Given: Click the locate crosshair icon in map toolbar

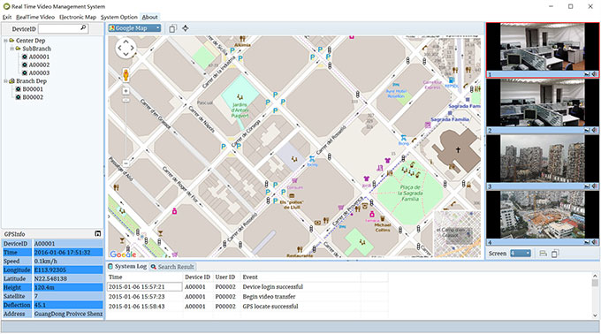Looking at the screenshot, I should click(x=186, y=28).
